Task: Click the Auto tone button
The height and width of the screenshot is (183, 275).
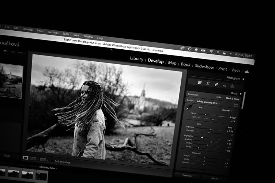Action: (x=230, y=127)
